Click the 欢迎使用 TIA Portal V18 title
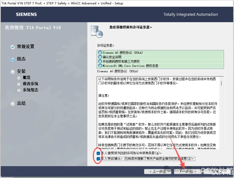This screenshot has width=234, height=178. coord(33,28)
